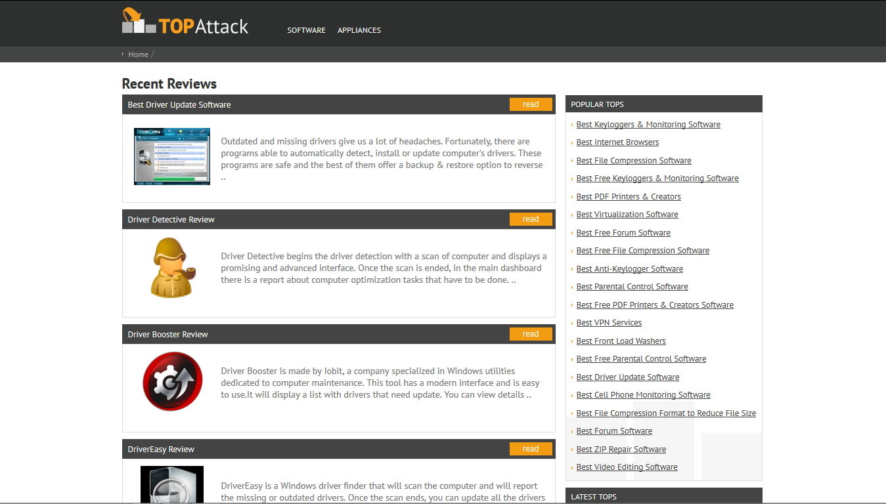Open DriverEasy Review title
Viewport: 886px width, 504px height.
point(161,449)
